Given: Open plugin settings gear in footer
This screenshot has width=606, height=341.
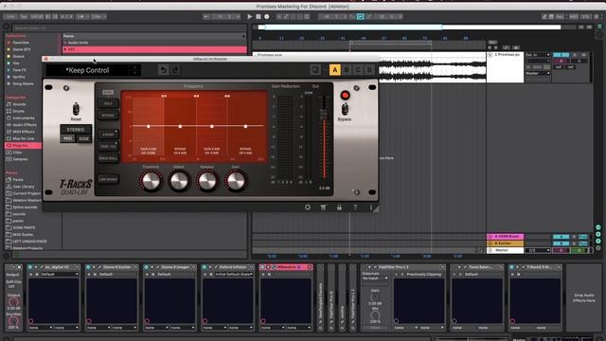Looking at the screenshot, I should (x=307, y=207).
